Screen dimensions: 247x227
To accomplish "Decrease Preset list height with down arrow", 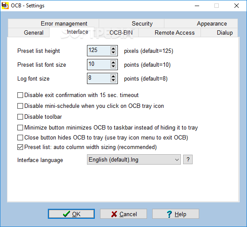I will (113, 52).
